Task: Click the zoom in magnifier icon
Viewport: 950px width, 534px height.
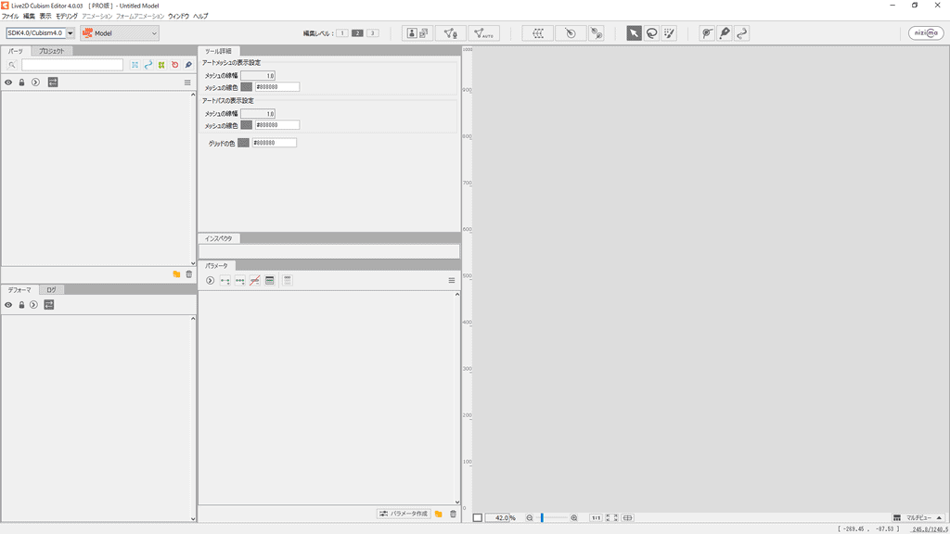Action: click(x=574, y=517)
